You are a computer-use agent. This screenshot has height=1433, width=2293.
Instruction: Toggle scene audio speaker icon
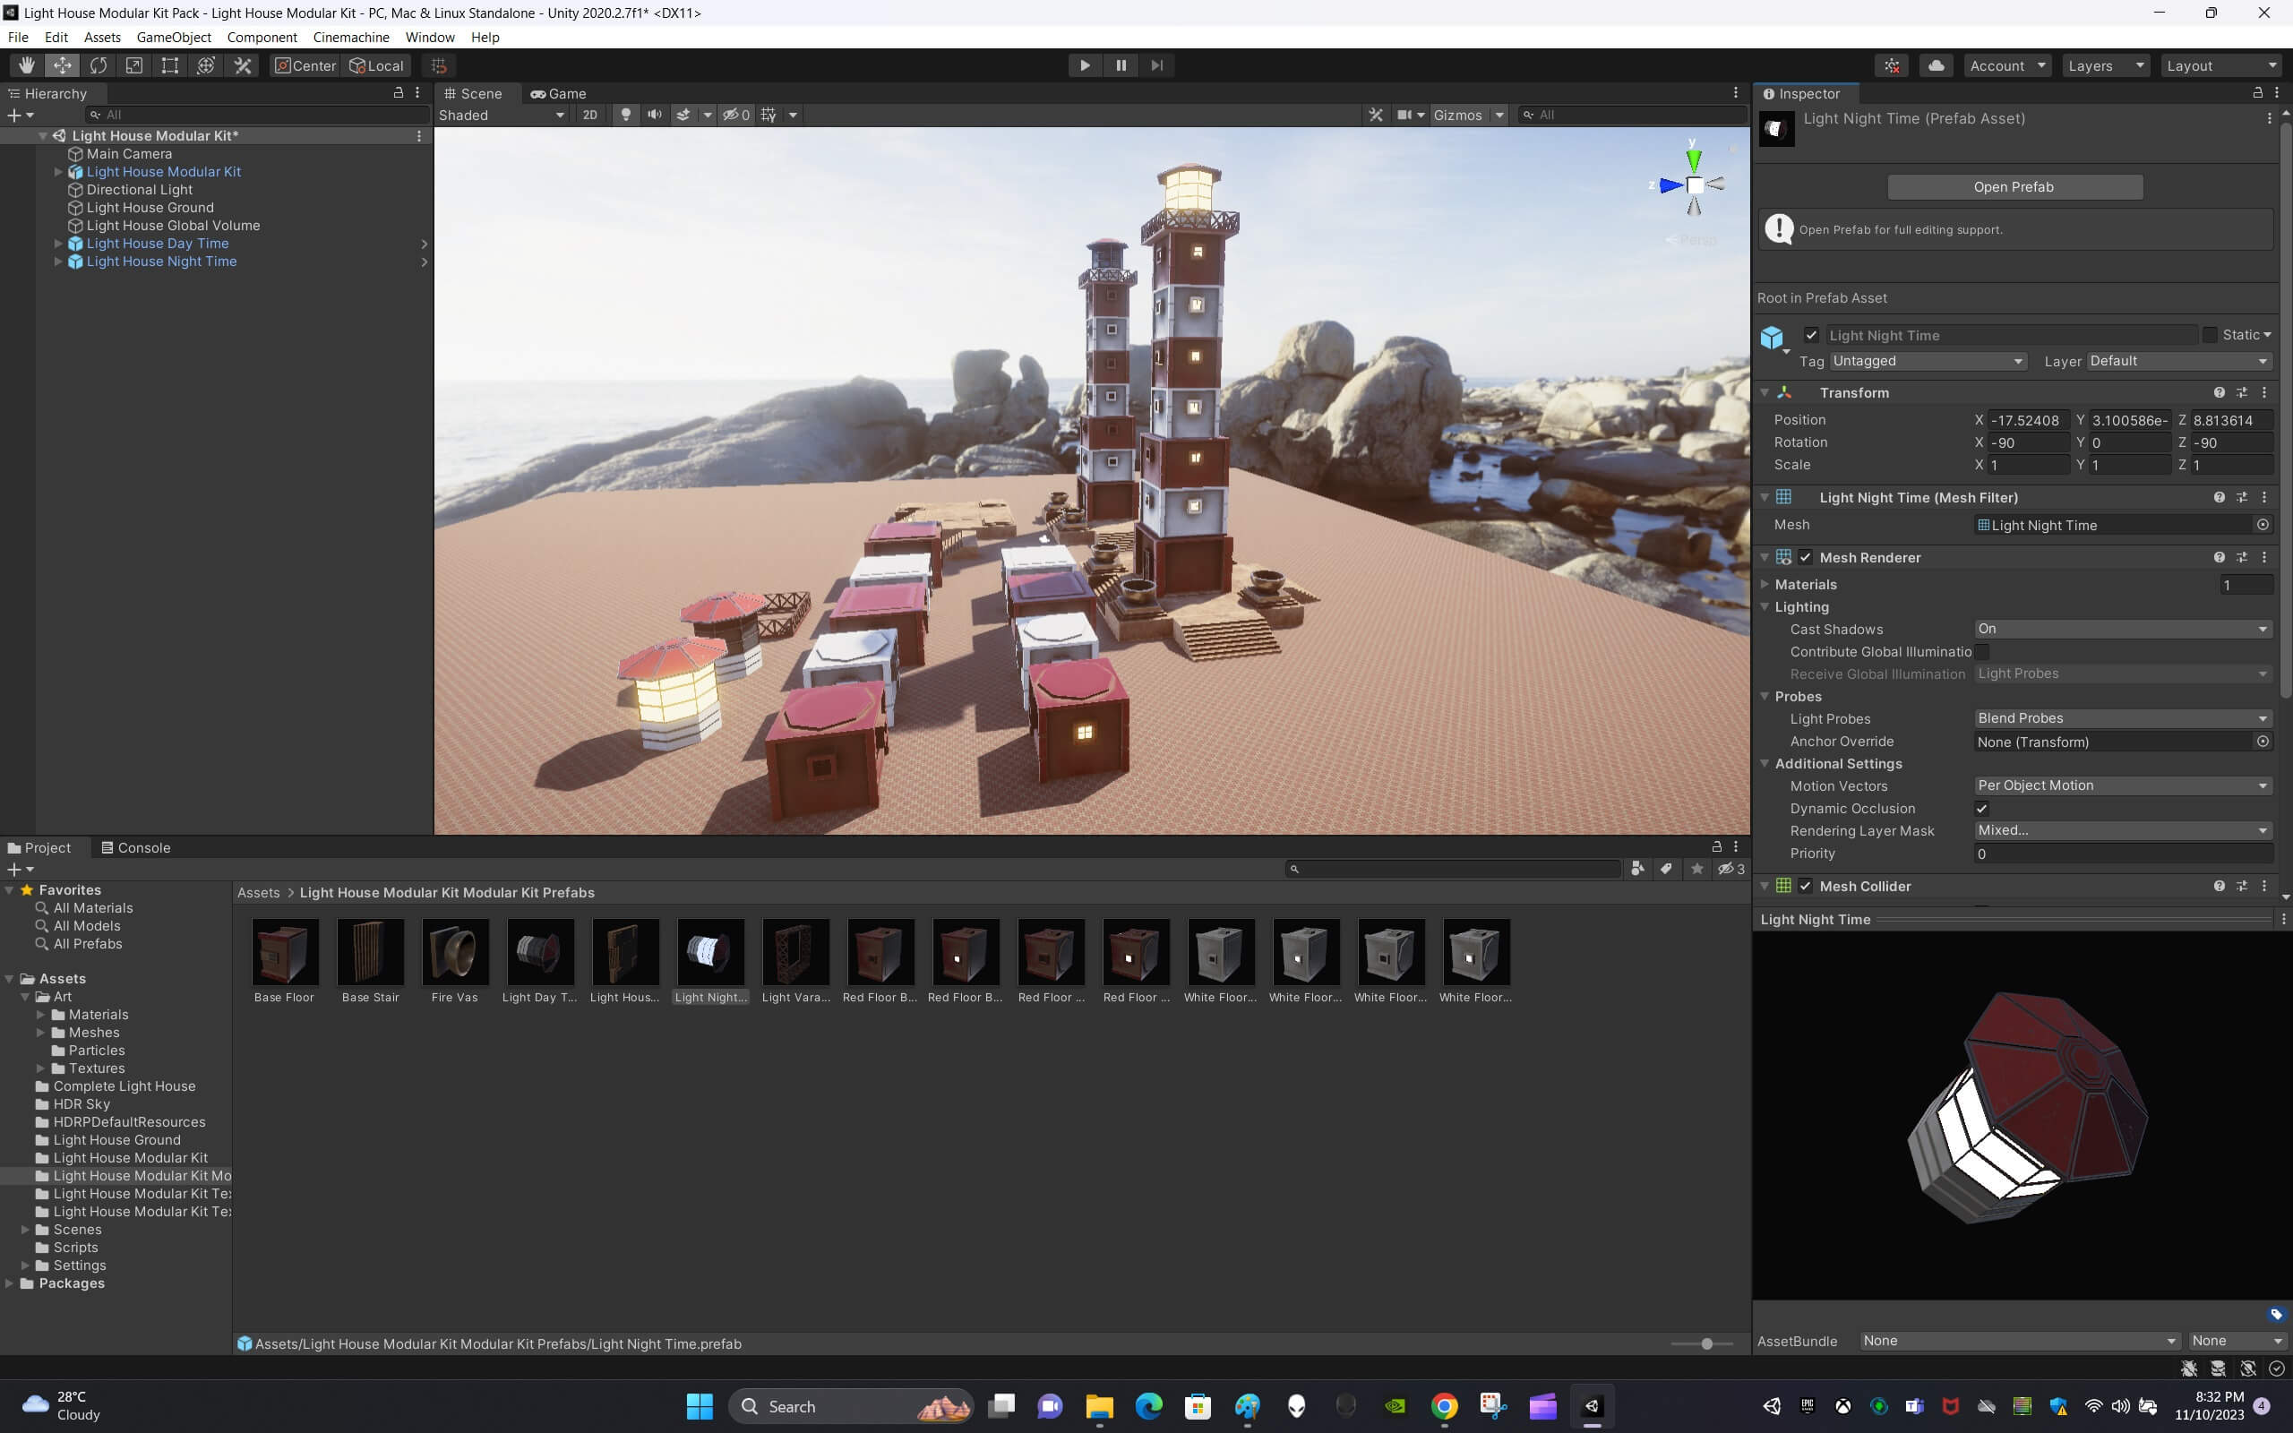[x=654, y=115]
